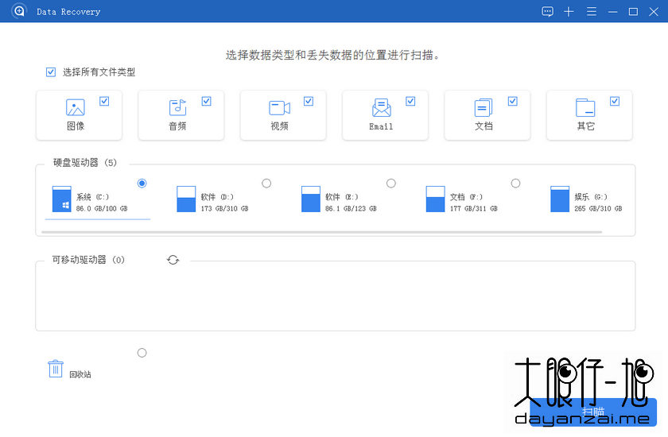This screenshot has height=437, width=668.
Task: Select the 软件 (E:) drive icon
Action: pos(311,199)
